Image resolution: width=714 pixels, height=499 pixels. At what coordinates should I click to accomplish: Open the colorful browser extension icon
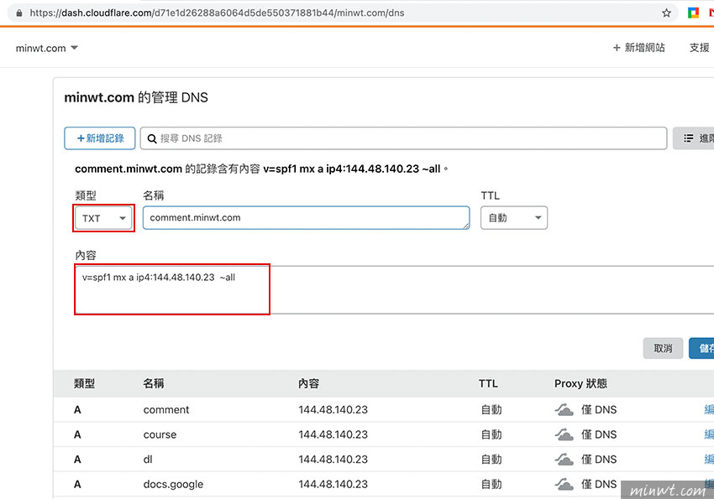[693, 13]
